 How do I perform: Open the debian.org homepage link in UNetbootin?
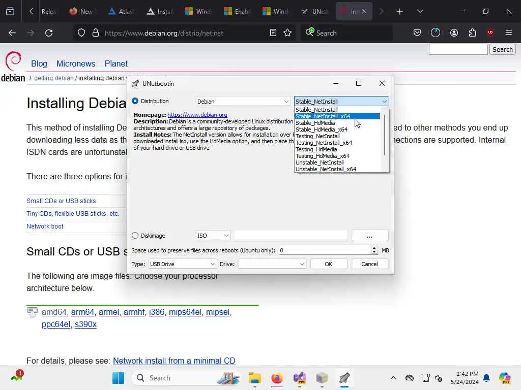(x=197, y=115)
